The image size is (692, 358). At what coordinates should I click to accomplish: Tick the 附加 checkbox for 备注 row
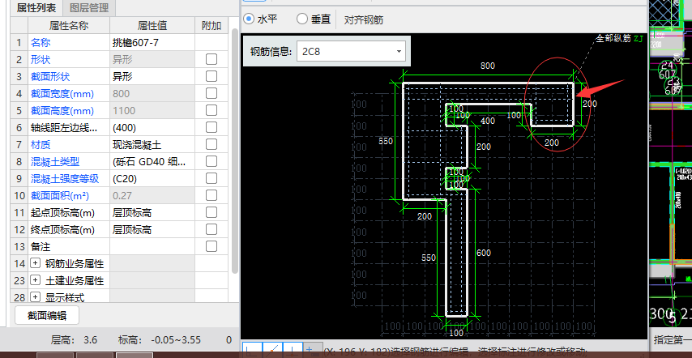[x=211, y=246]
